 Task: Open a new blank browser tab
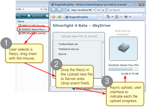pyautogui.click(x=100, y=17)
